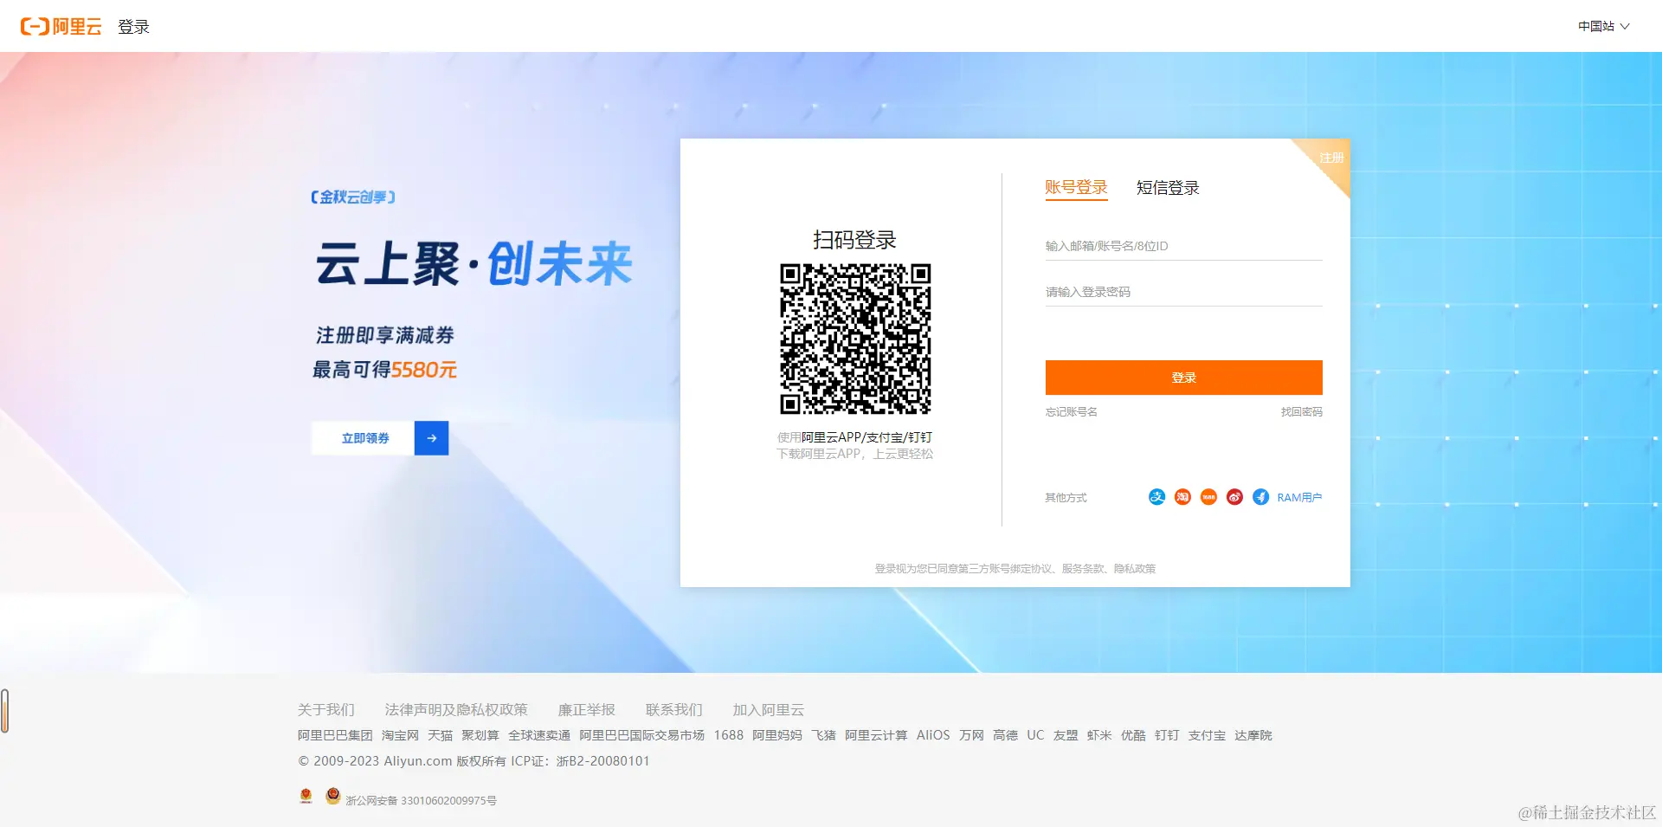Open 天猫 footer link

(440, 735)
